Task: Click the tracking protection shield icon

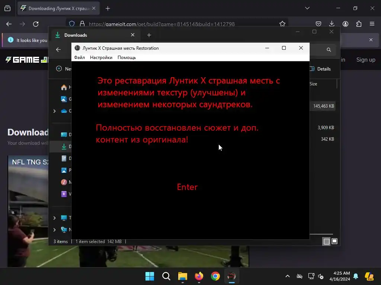Action: pos(72,24)
